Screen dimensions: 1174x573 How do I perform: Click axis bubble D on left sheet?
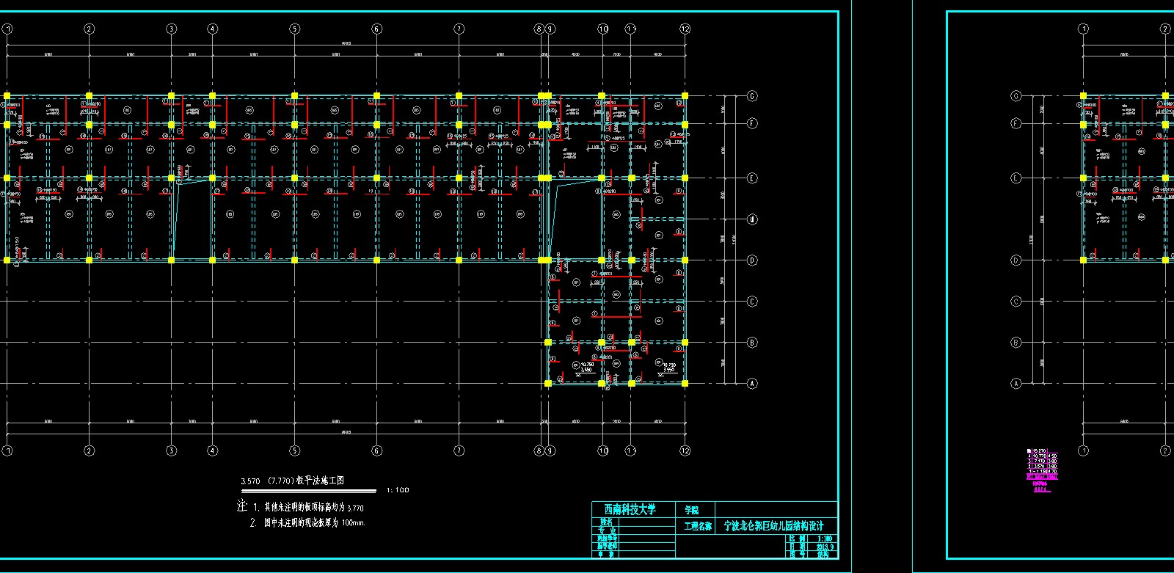752,260
